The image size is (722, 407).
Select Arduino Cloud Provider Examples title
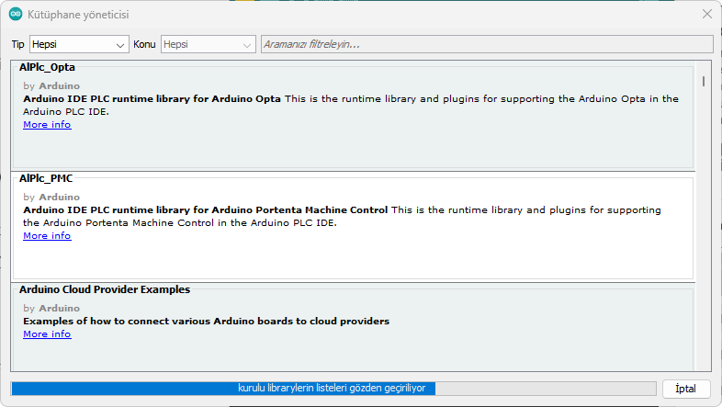tap(105, 289)
